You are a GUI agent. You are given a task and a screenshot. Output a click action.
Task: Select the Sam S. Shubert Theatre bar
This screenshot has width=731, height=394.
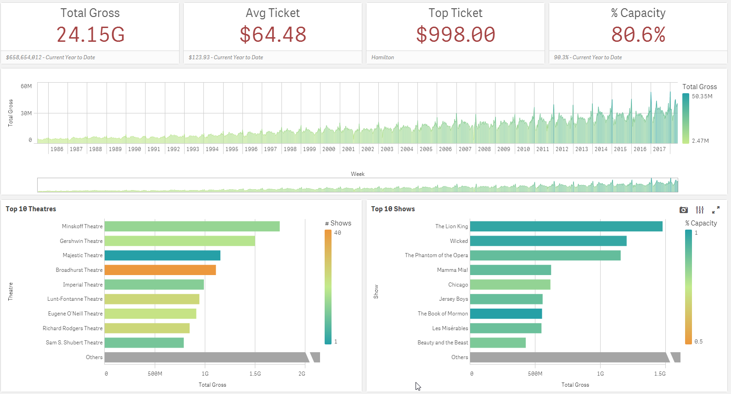click(x=144, y=343)
